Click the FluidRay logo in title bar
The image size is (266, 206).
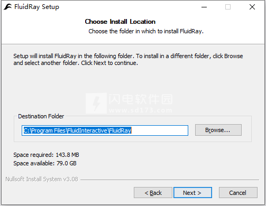[x=7, y=7]
